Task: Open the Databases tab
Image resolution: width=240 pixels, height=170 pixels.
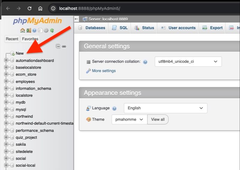Action: pyautogui.click(x=91, y=28)
